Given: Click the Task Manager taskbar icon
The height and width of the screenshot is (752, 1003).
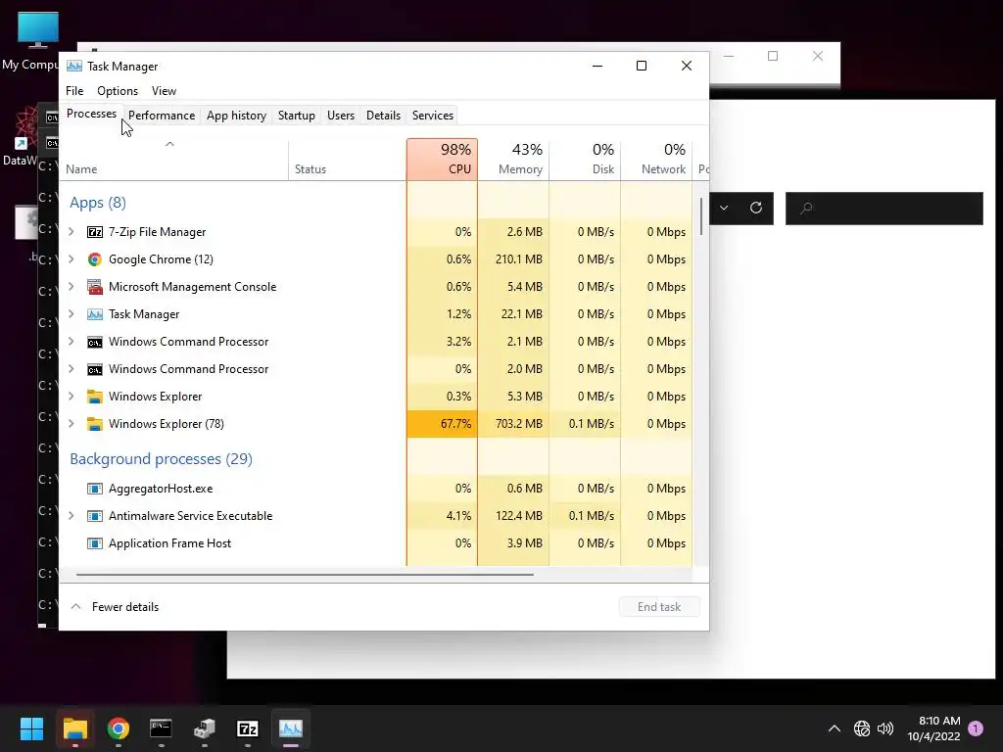Looking at the screenshot, I should pyautogui.click(x=291, y=728).
